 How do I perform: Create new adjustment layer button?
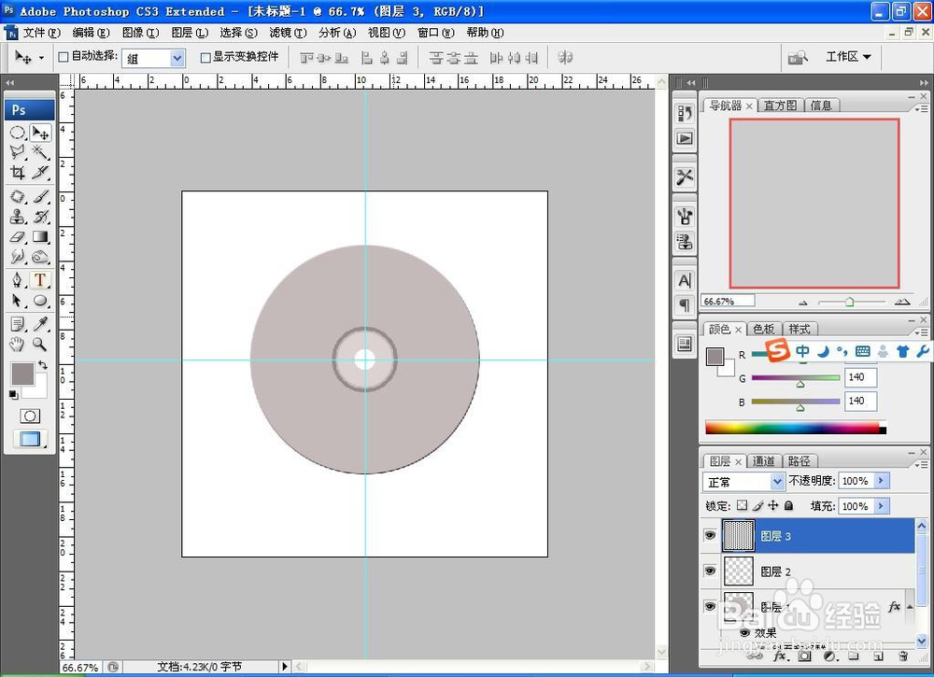(829, 656)
